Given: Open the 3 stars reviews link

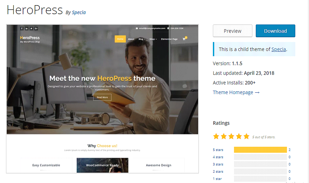Looking at the screenshot, I should [218, 164].
